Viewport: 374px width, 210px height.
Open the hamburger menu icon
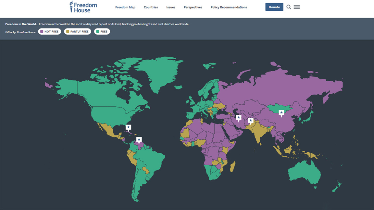[297, 7]
